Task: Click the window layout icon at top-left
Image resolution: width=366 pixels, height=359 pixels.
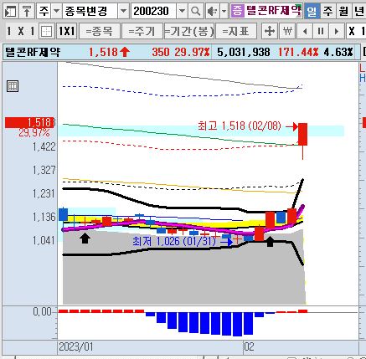Action: point(11,12)
